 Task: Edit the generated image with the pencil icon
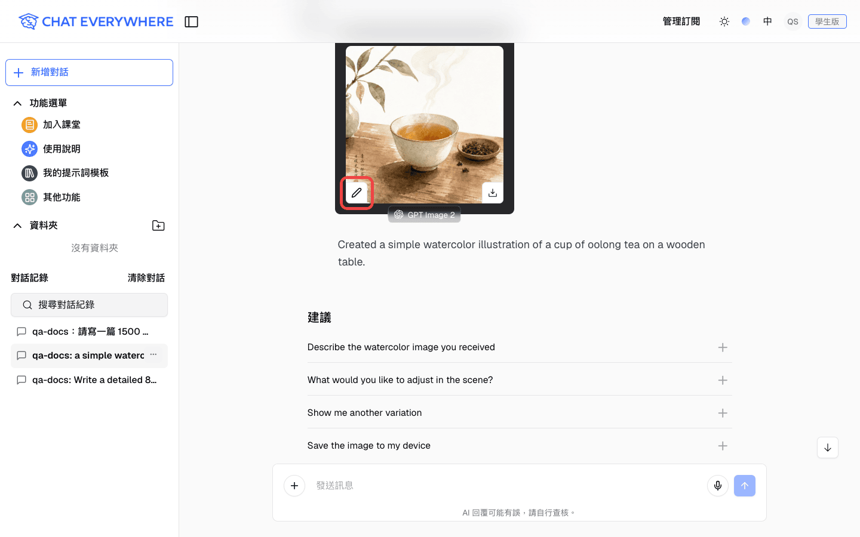click(357, 193)
